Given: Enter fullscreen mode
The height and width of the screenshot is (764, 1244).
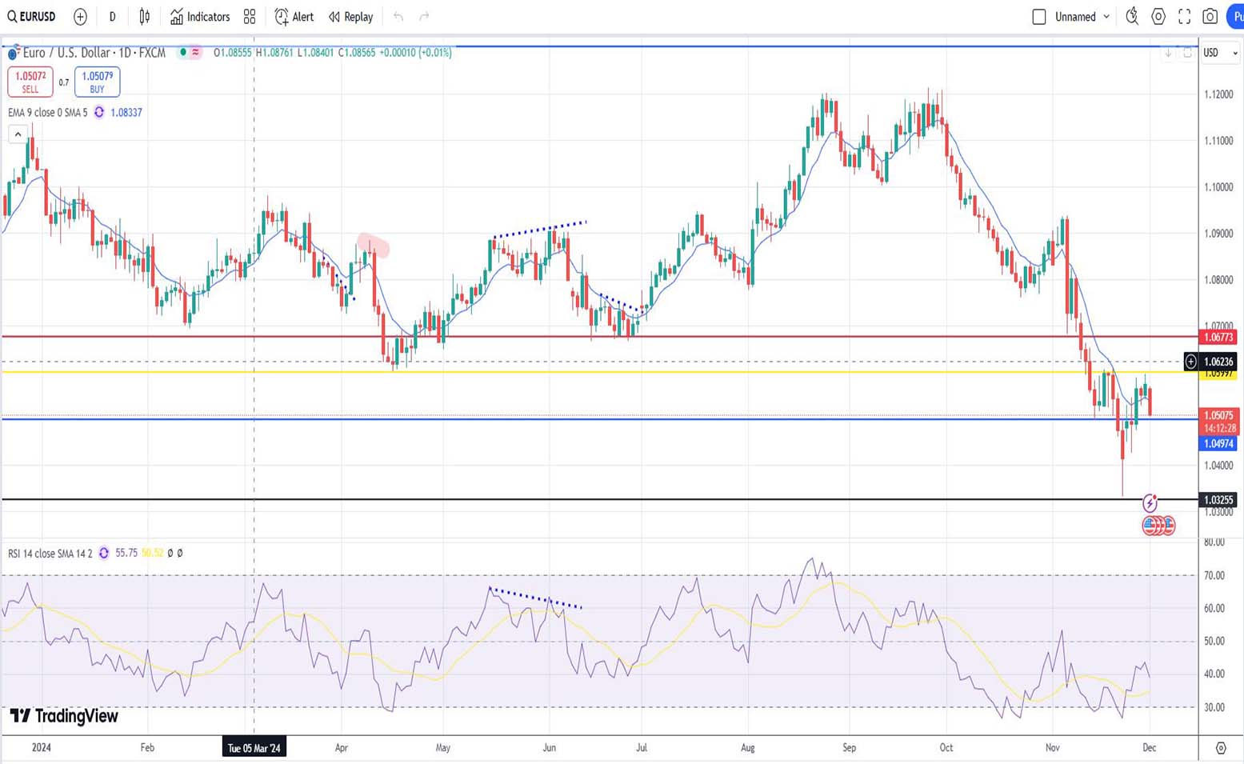Looking at the screenshot, I should pyautogui.click(x=1185, y=16).
